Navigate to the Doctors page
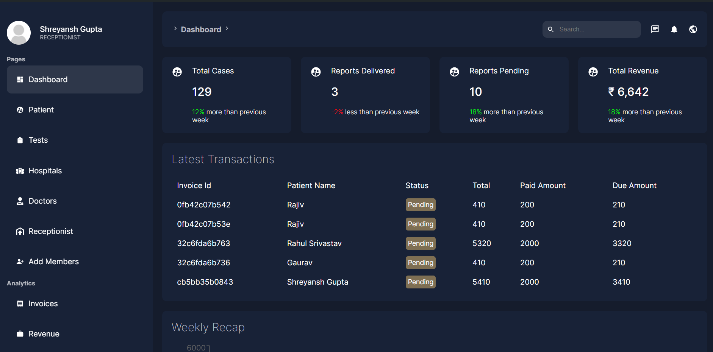 42,201
